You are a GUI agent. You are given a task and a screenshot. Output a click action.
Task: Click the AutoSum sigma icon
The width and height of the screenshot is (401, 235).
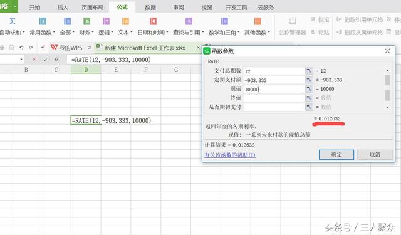12,21
